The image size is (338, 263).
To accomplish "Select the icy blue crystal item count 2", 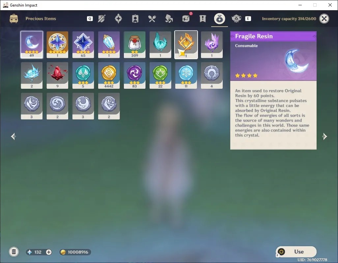I will click(x=32, y=75).
